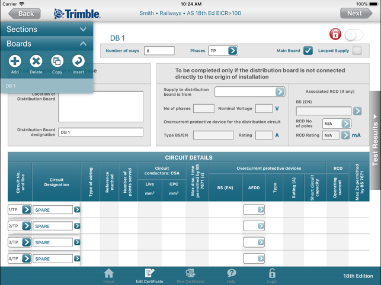Expand the Sections menu
381x285 pixels.
47,29
